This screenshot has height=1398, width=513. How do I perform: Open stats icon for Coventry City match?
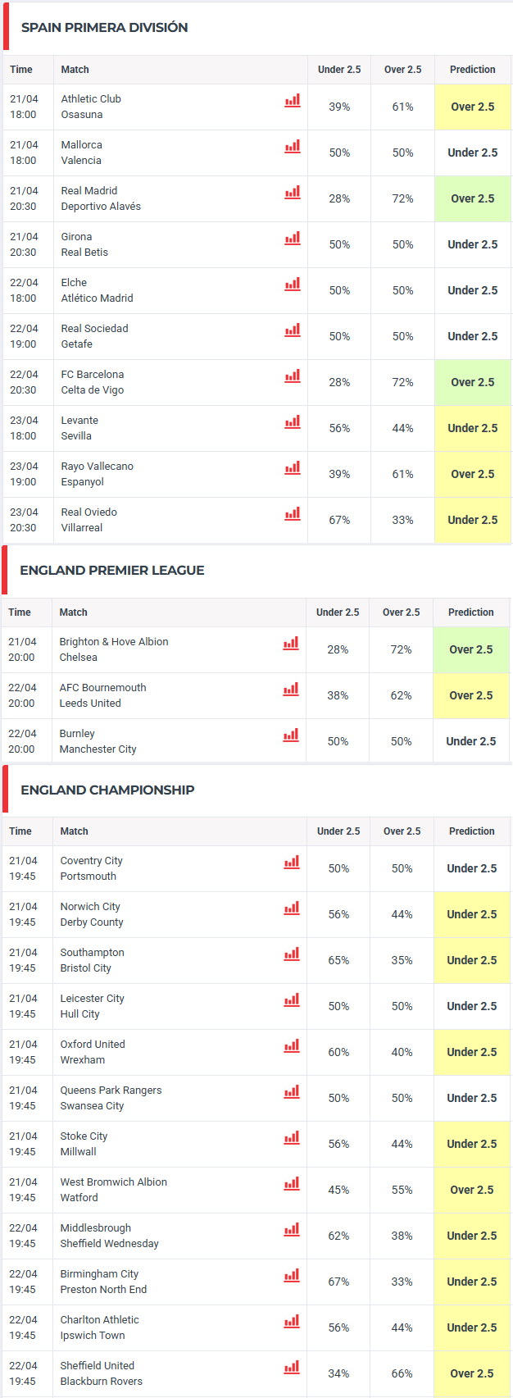(x=291, y=863)
